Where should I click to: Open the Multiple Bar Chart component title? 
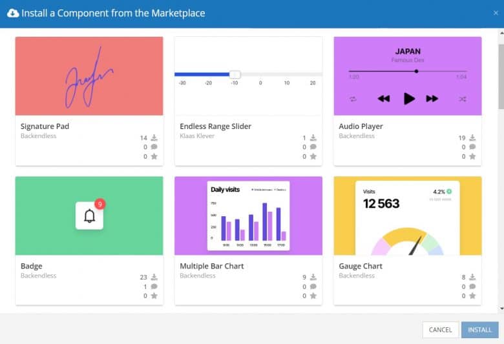point(211,266)
